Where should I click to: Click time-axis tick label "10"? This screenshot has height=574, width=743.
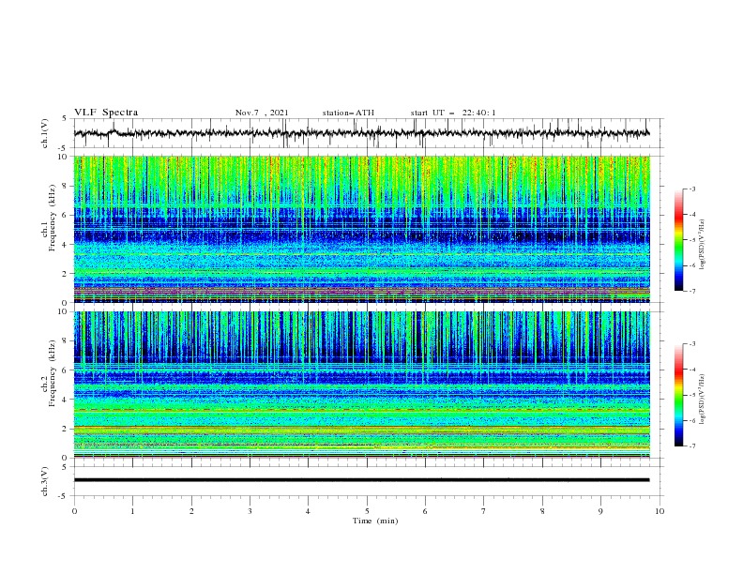point(660,511)
